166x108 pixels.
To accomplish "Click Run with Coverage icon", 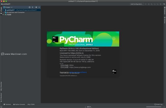I will coord(152,4).
